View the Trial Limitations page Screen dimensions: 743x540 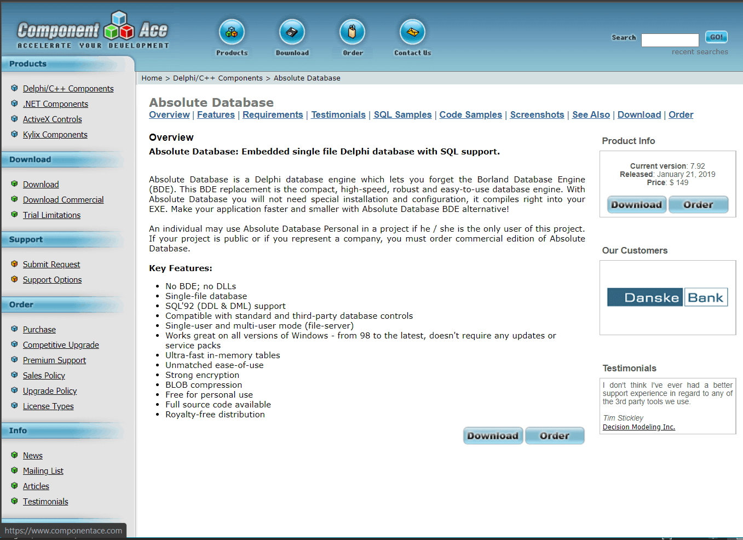51,215
